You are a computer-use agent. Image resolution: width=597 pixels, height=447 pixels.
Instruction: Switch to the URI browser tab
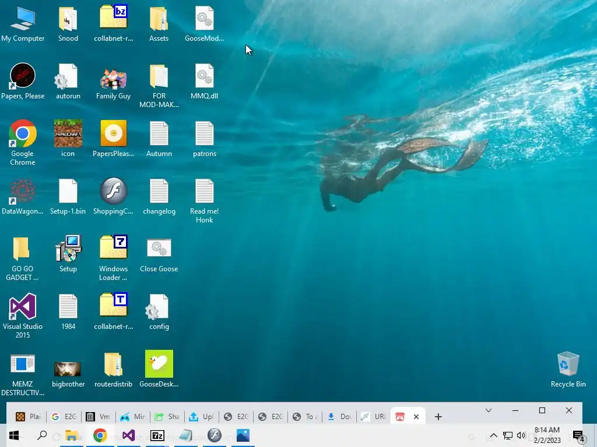coord(373,417)
